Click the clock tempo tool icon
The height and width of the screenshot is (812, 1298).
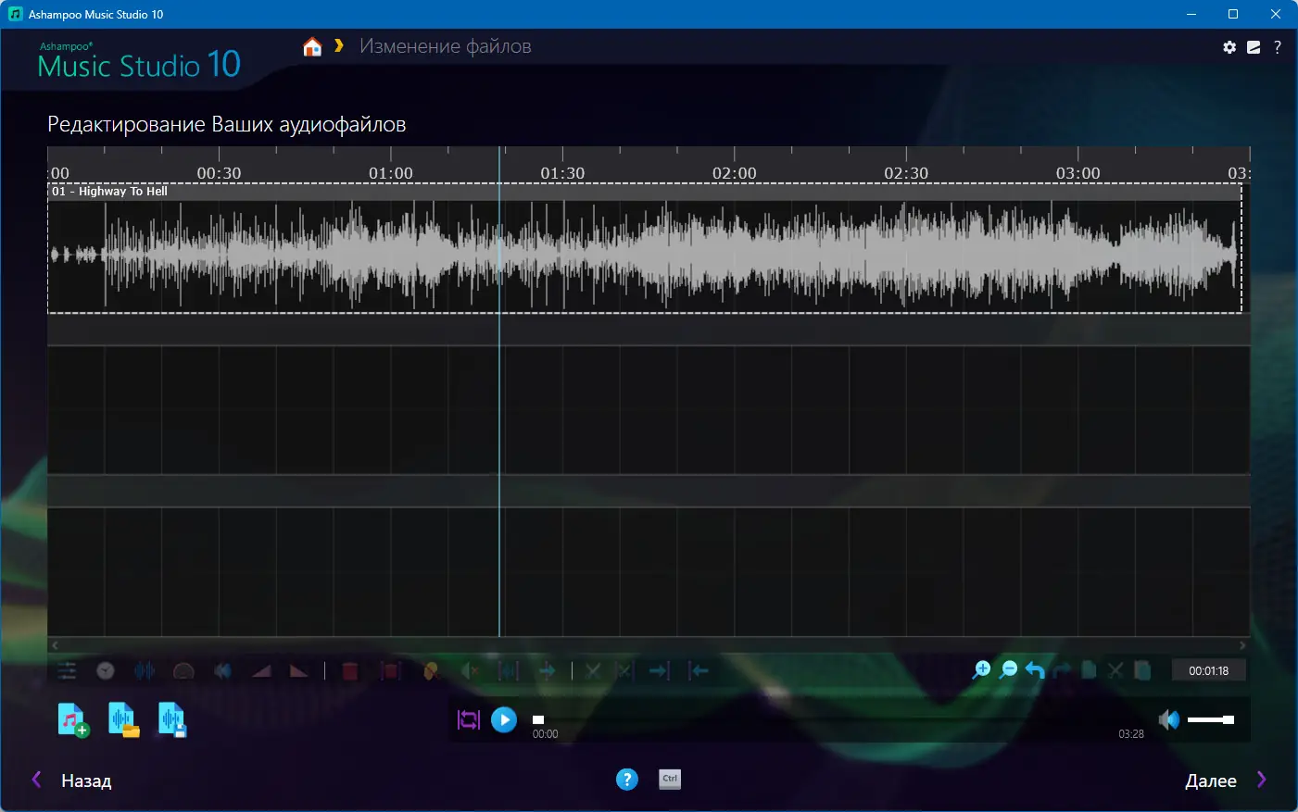pos(106,670)
